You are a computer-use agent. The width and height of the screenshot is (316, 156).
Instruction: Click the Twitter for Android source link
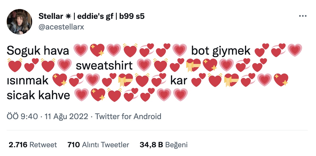click(x=128, y=116)
